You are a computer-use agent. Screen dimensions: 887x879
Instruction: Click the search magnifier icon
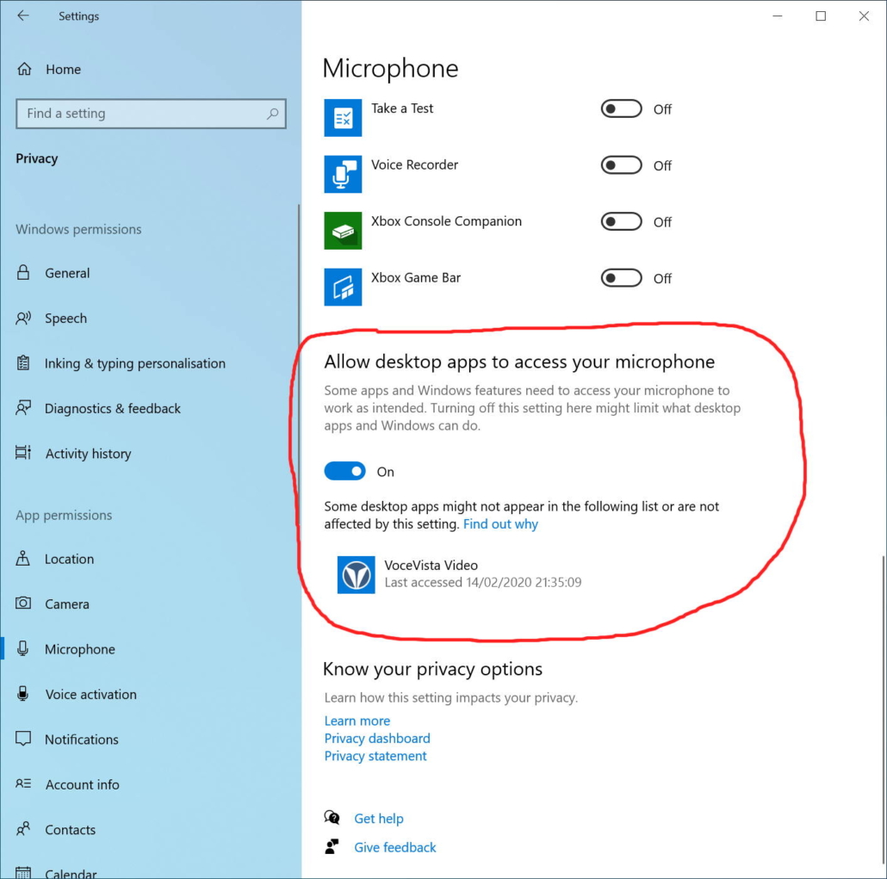(x=273, y=114)
